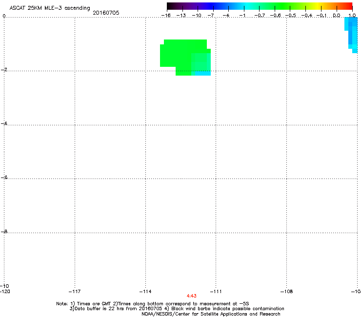Click the longitude label -117
The image size is (361, 317).
[75, 292]
